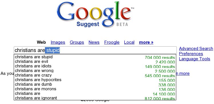The image size is (214, 104).
Task: Select suggestion 'christians are ignorant'
Action: (95, 98)
